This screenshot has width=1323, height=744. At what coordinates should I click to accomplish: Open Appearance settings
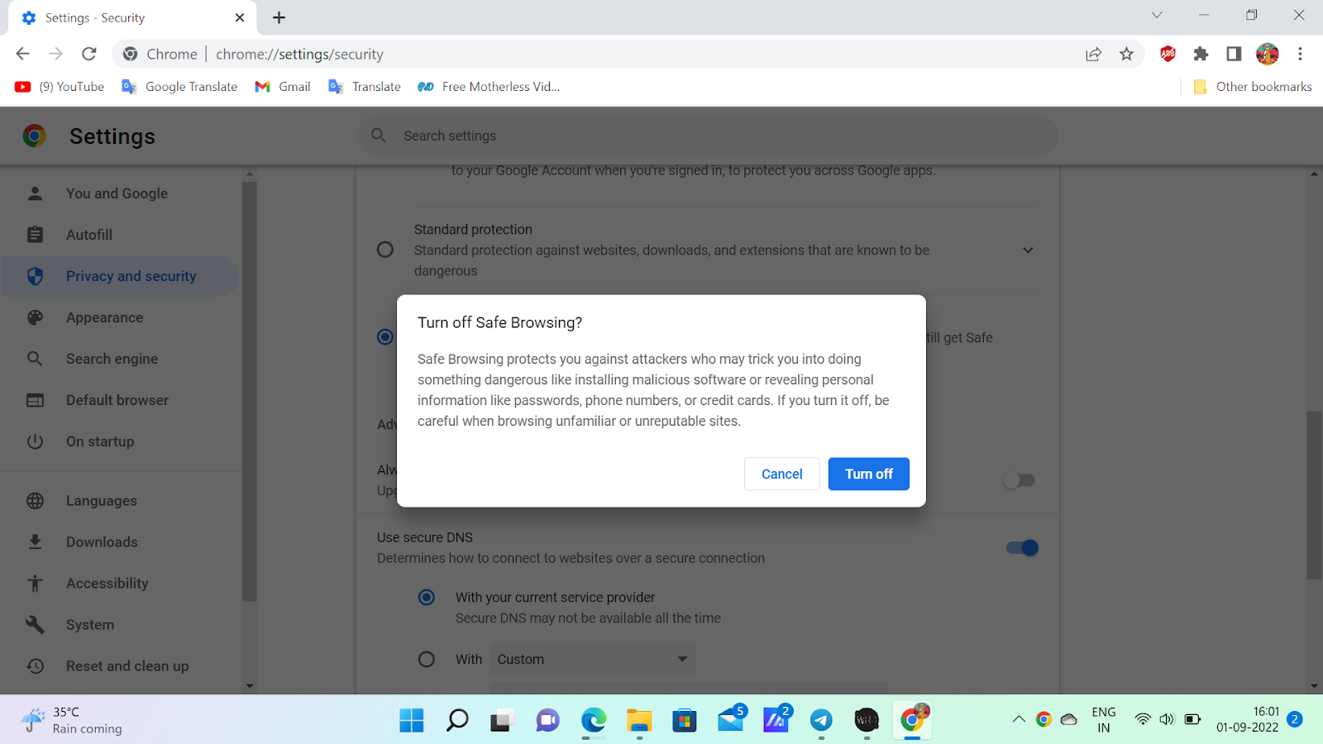pos(120,317)
